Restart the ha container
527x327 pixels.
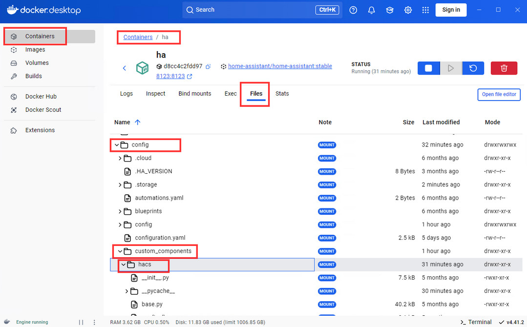coord(473,68)
